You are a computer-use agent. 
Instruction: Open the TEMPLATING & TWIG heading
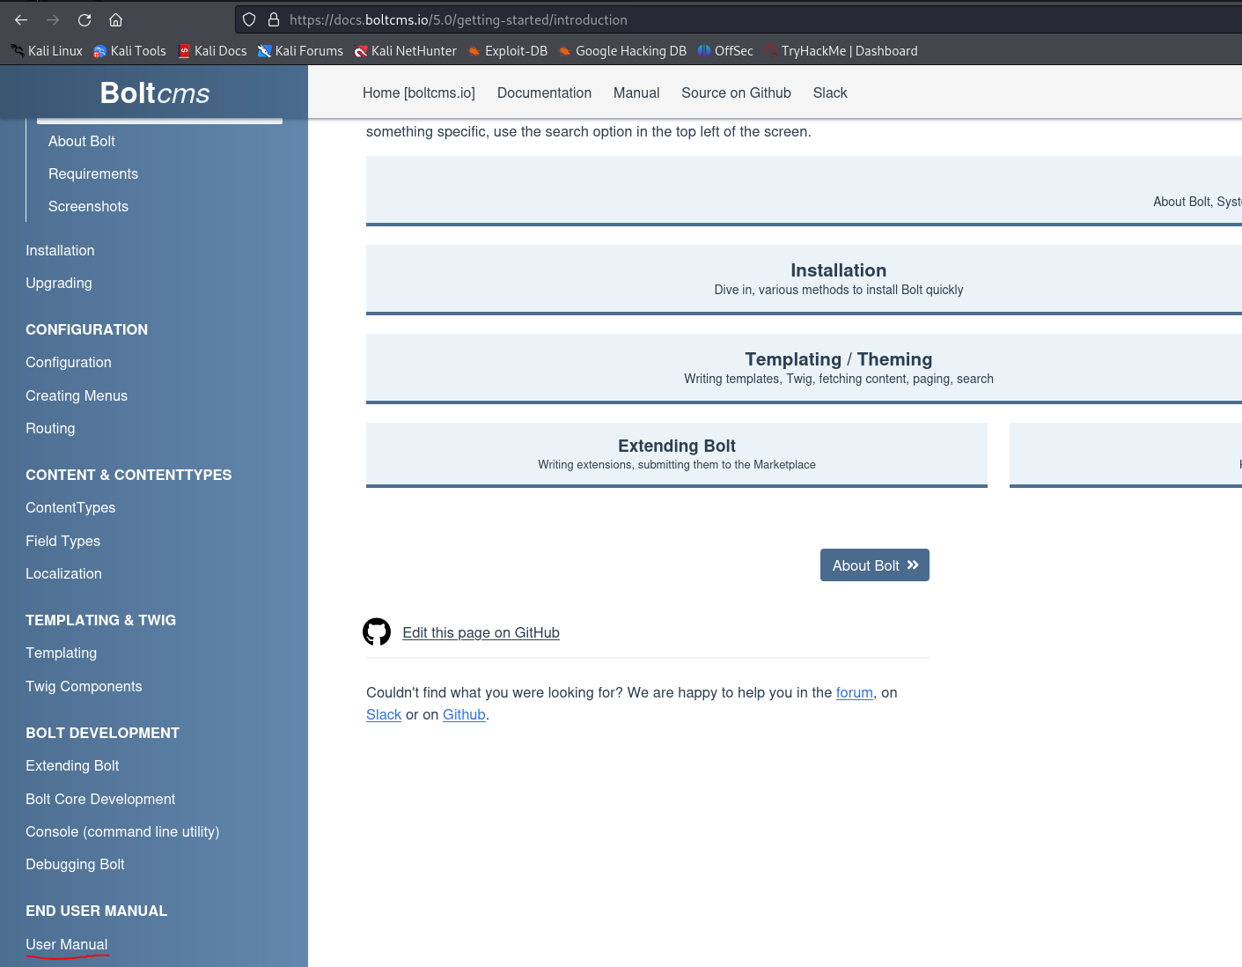click(x=100, y=620)
